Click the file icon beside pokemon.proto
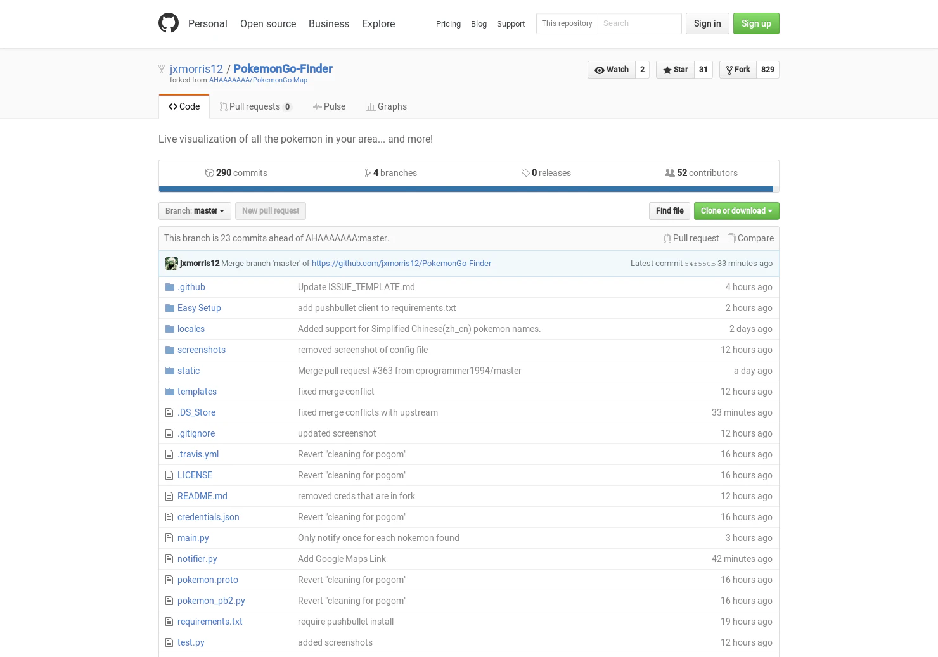938x657 pixels. [169, 580]
